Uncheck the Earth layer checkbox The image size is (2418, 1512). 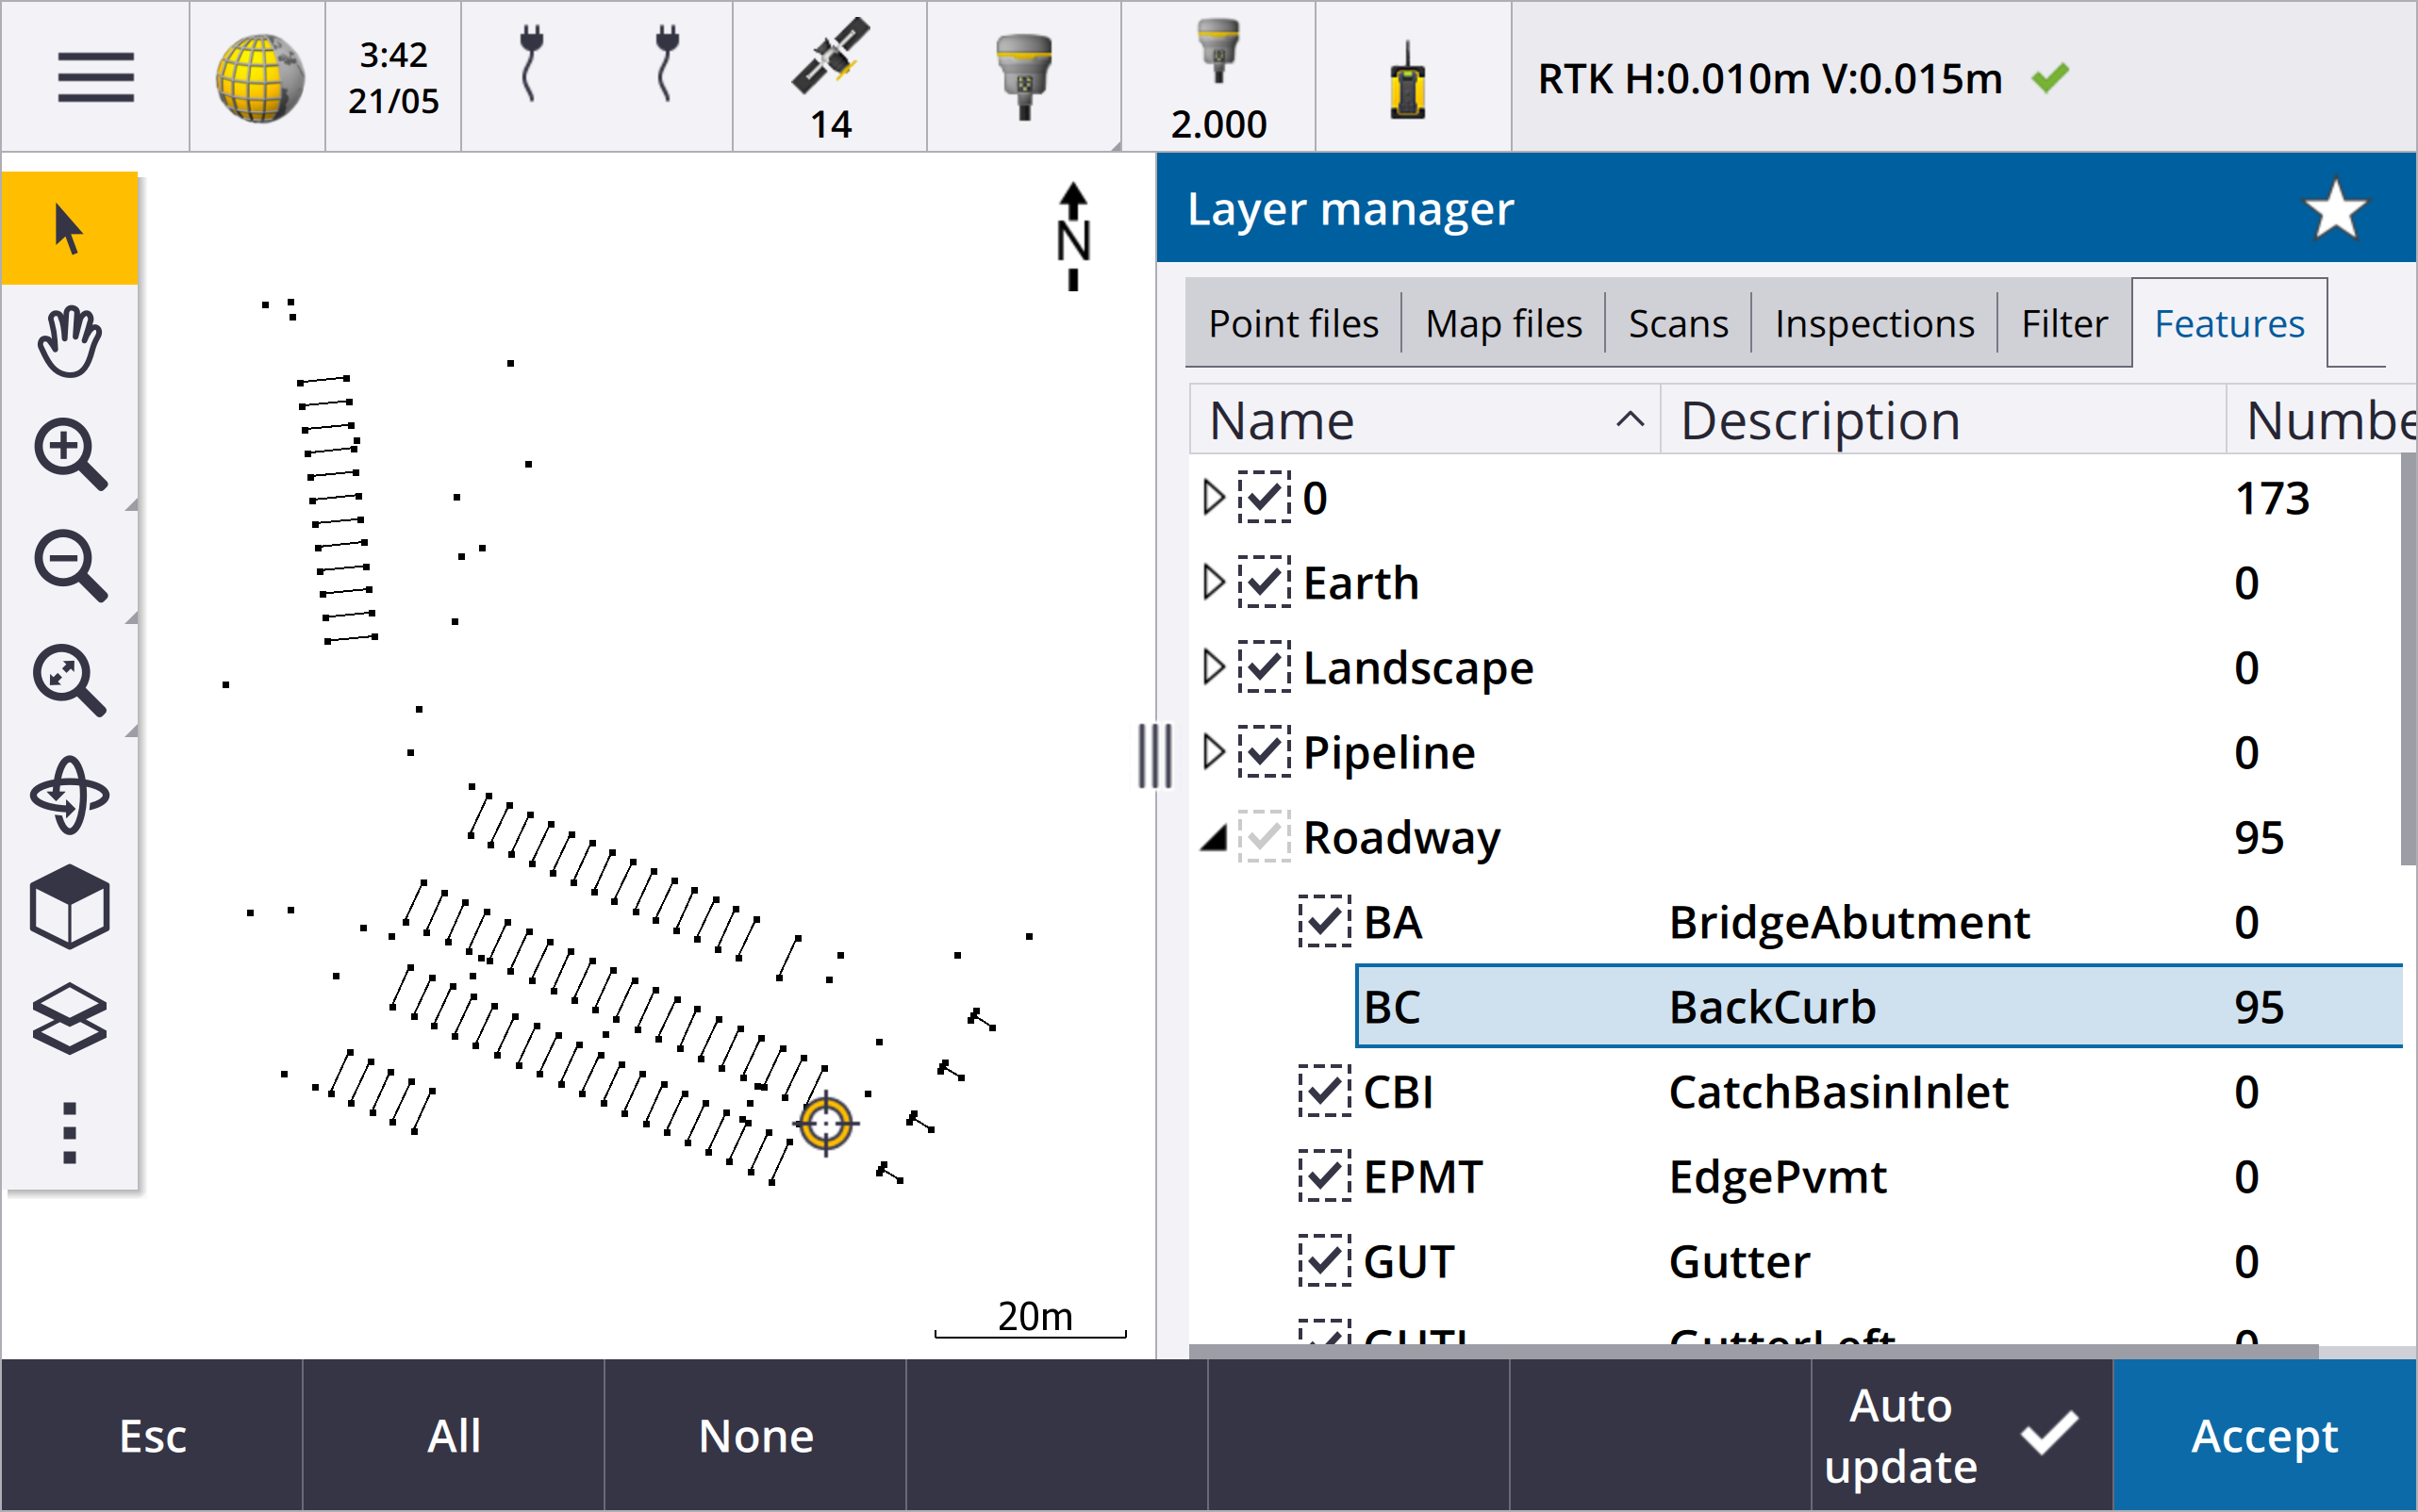pyautogui.click(x=1264, y=583)
